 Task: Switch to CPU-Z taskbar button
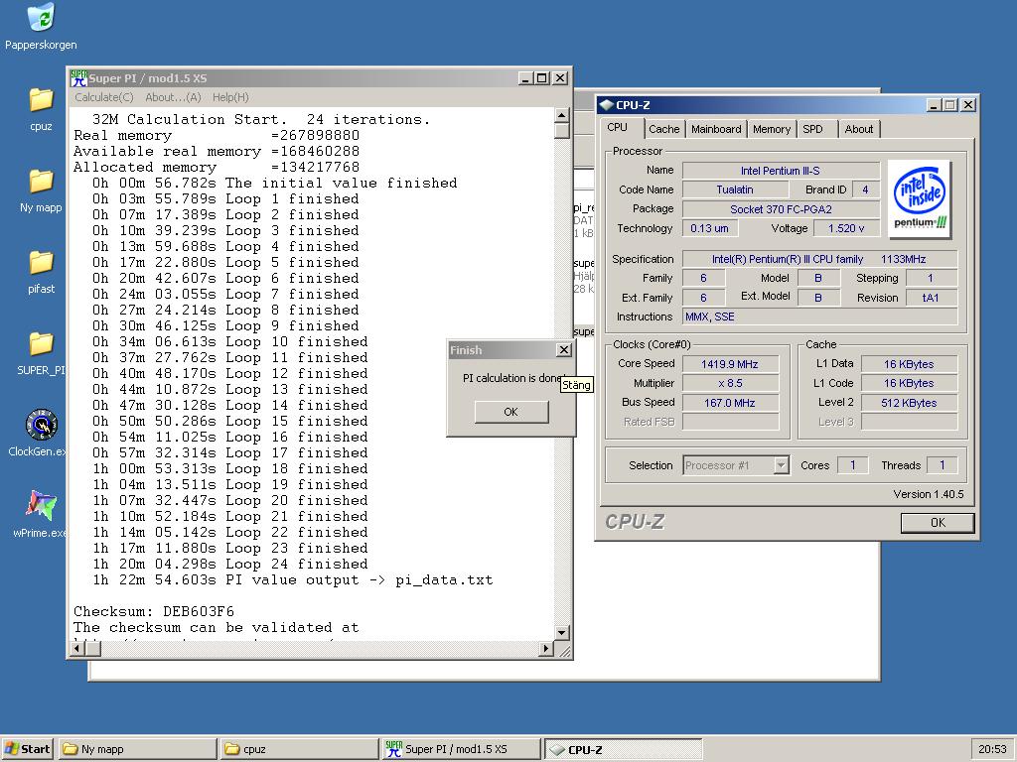tap(623, 749)
